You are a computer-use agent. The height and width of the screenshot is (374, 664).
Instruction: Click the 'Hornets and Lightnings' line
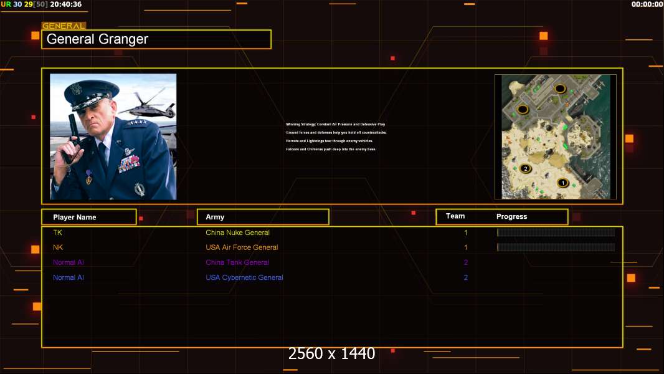point(330,141)
